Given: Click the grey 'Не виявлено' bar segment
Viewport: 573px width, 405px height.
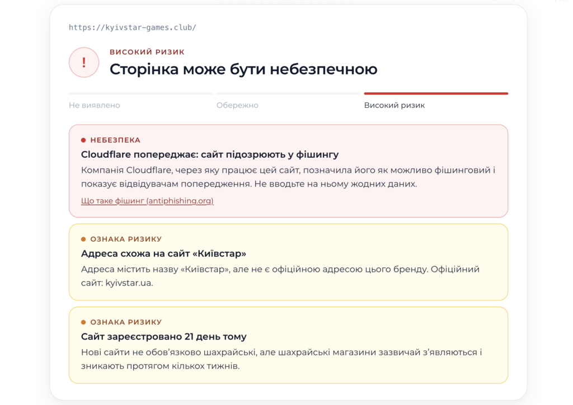Looking at the screenshot, I should click(x=140, y=93).
